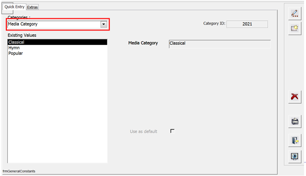Switch to the Extras tab
The image size is (306, 176).
(x=32, y=7)
